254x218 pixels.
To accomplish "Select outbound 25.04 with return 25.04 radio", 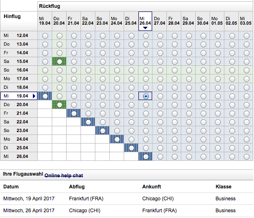I will [131, 148].
